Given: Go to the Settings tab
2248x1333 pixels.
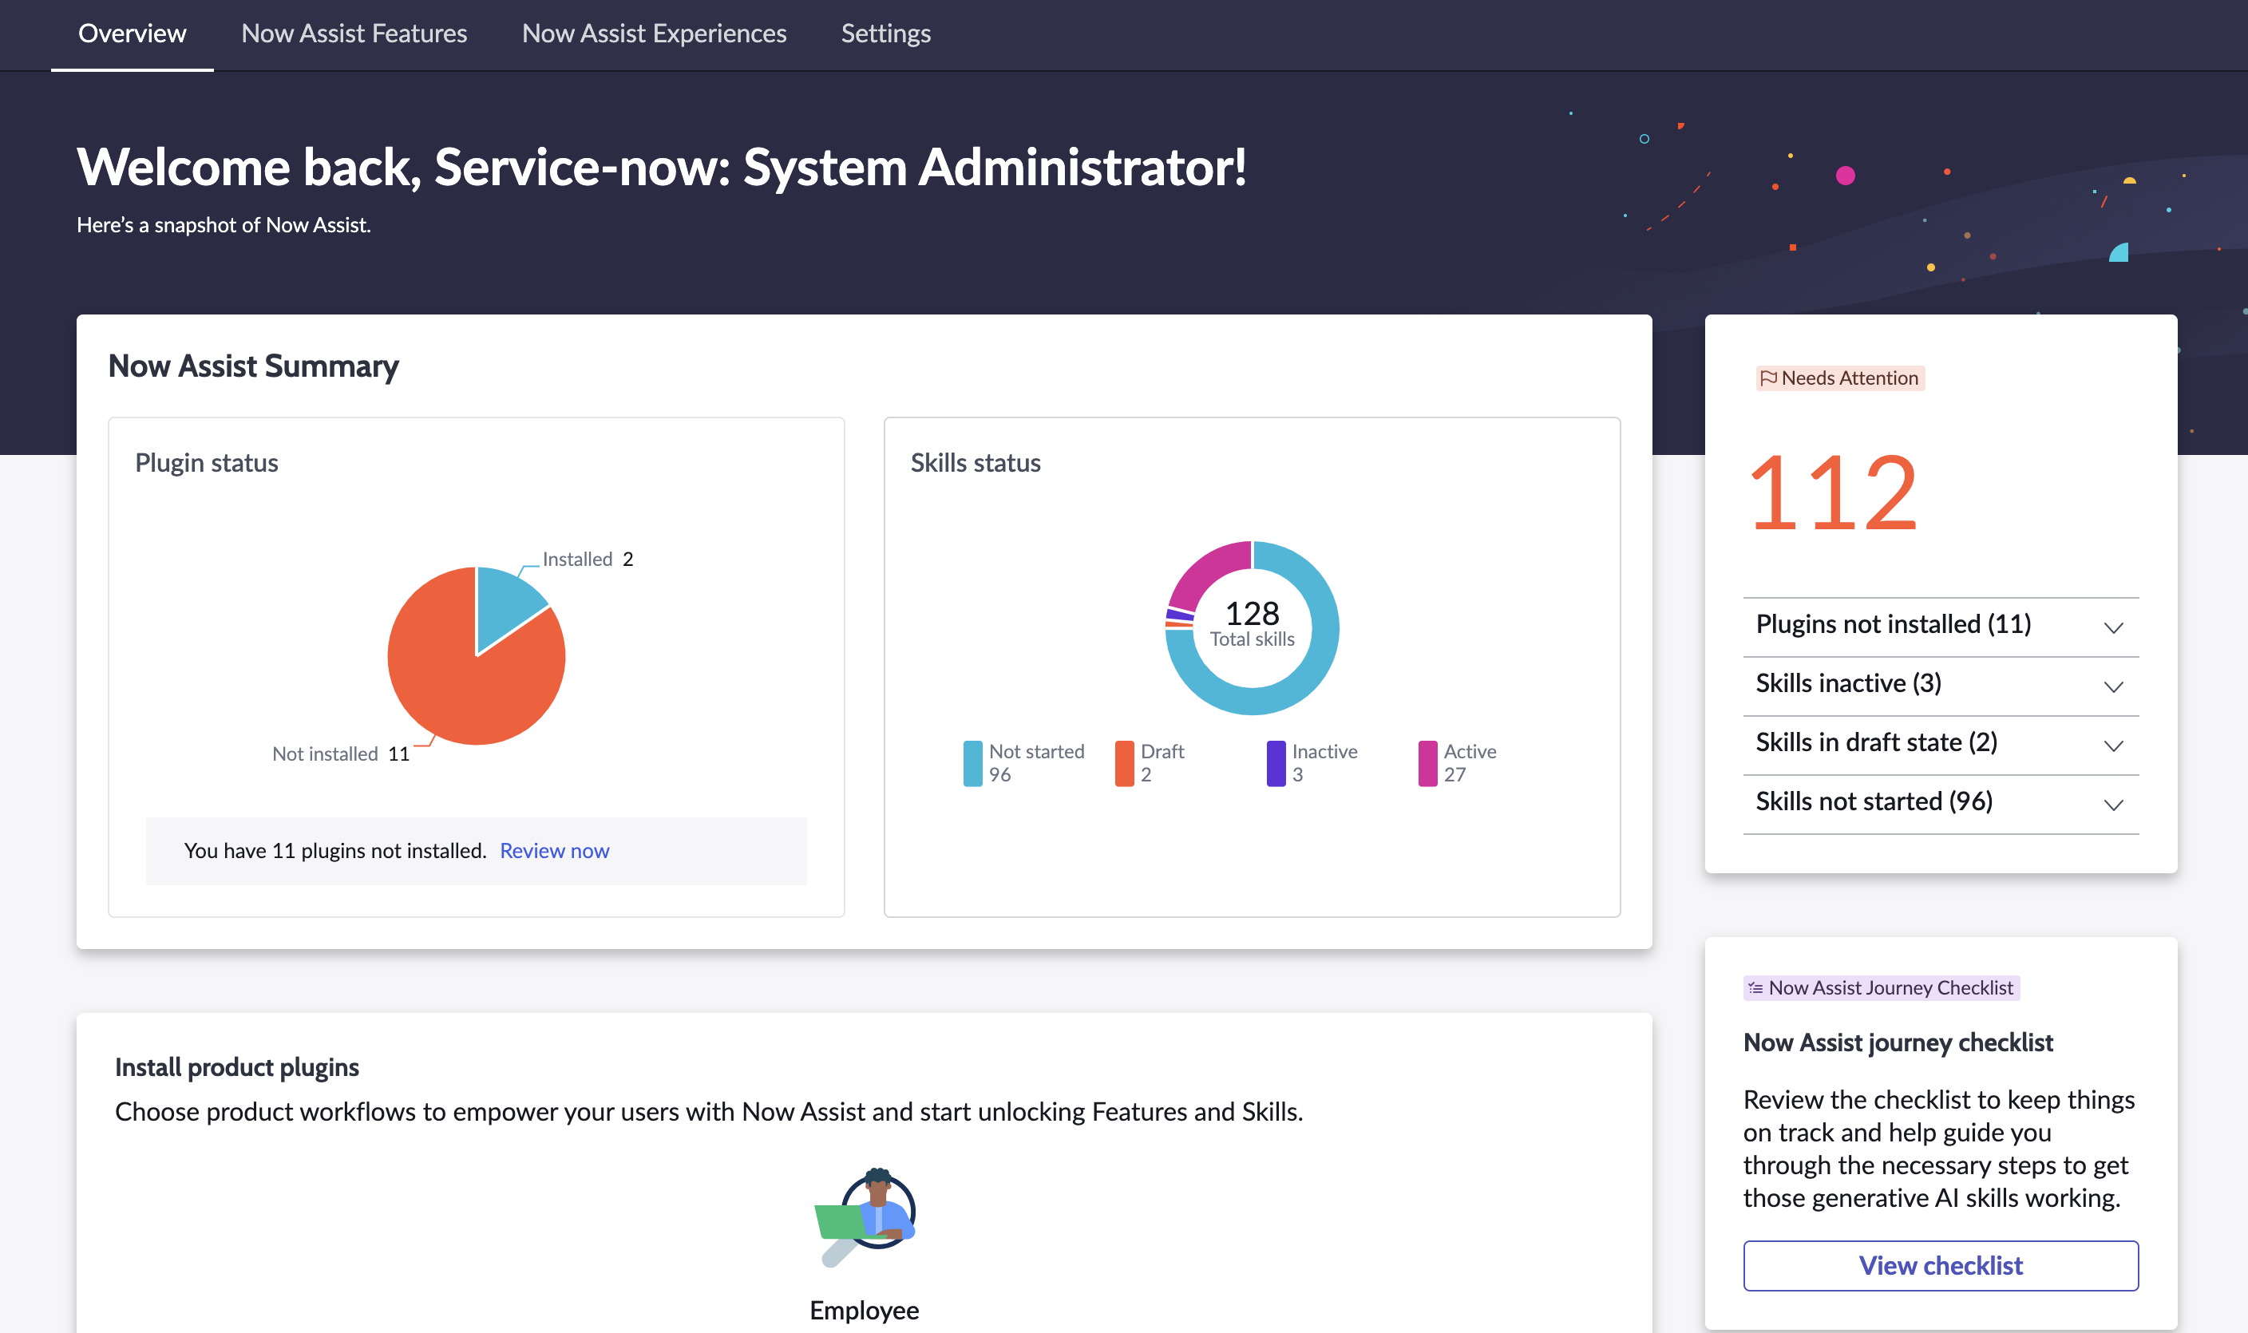Looking at the screenshot, I should [x=885, y=34].
